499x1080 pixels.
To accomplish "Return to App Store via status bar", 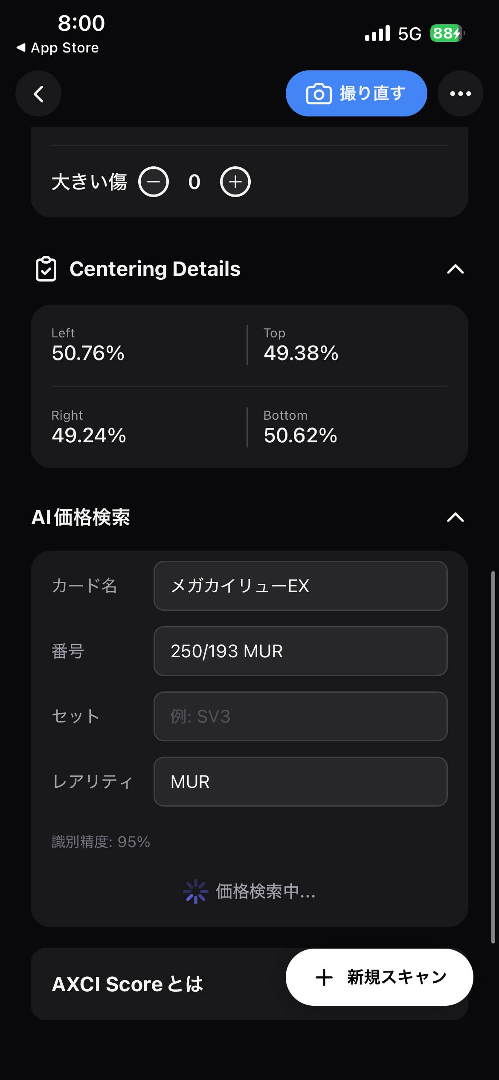I will [58, 48].
